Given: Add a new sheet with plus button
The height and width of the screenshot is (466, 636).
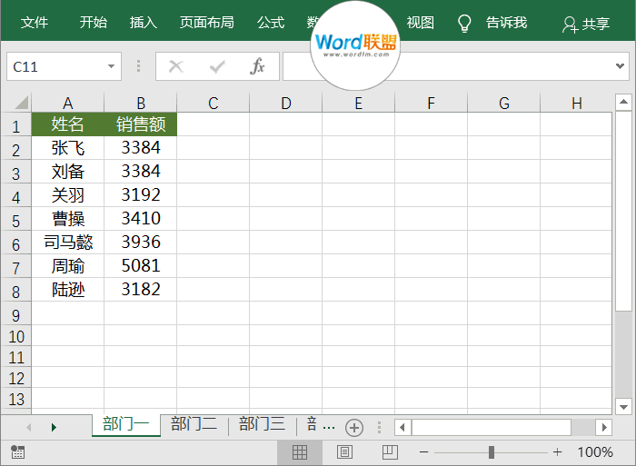Looking at the screenshot, I should click(x=354, y=428).
